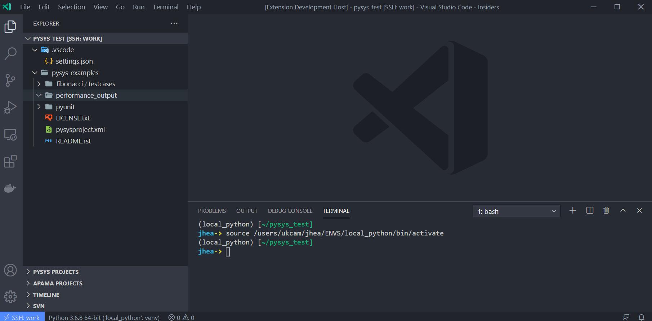This screenshot has height=321, width=652.
Task: Switch to the DEBUG CONSOLE tab
Action: (290, 211)
